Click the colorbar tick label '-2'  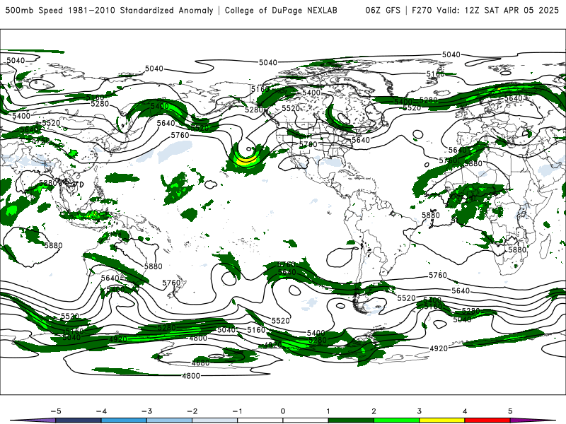(192, 411)
